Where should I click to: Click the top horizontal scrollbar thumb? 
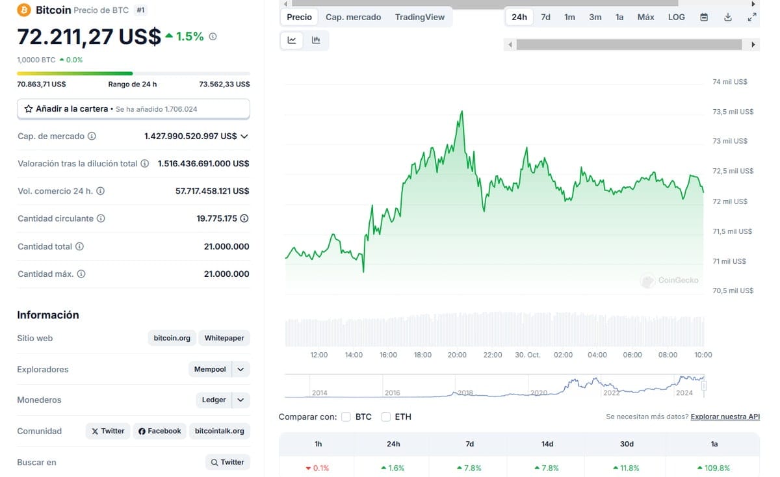pyautogui.click(x=485, y=3)
